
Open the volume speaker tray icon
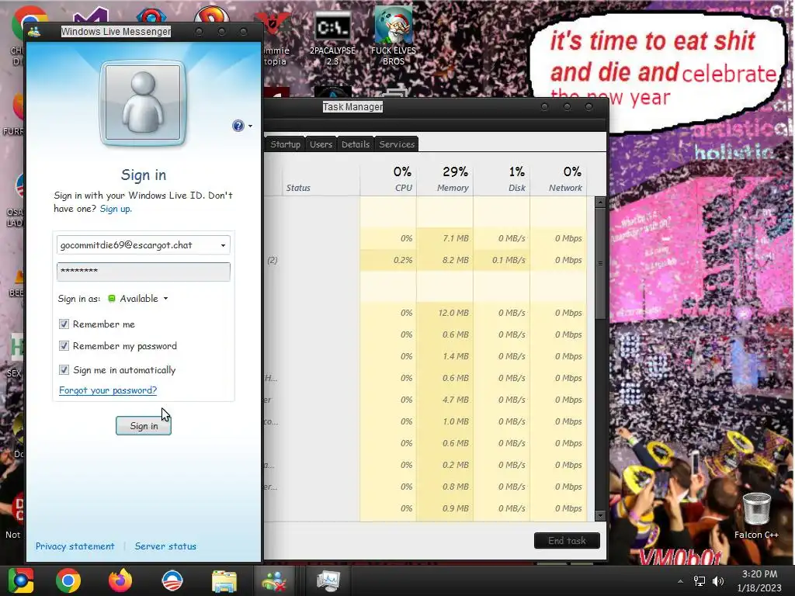[718, 581]
